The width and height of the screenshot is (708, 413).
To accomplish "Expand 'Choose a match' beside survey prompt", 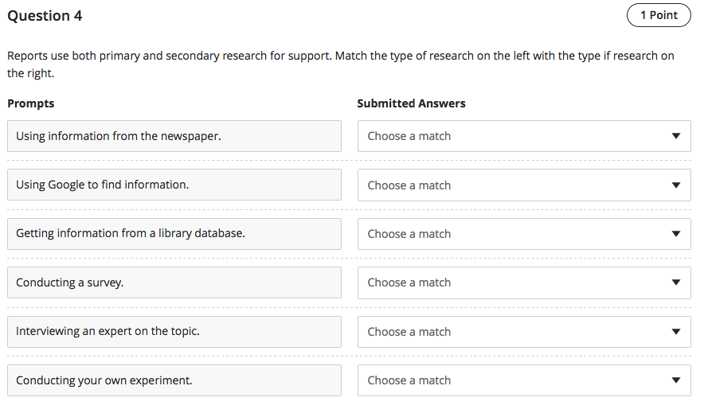I will 510,282.
